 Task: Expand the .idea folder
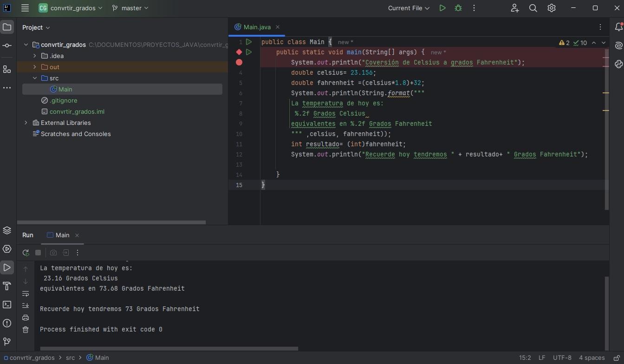35,56
